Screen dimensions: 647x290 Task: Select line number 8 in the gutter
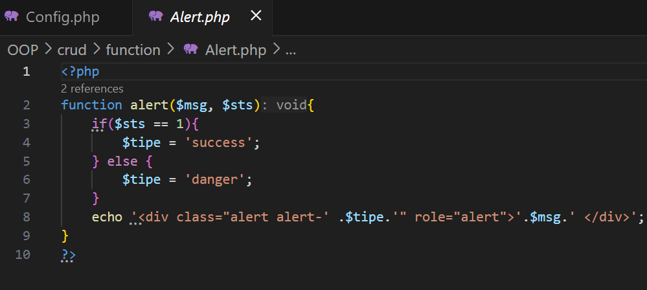(26, 217)
